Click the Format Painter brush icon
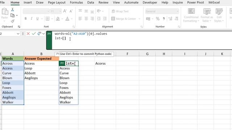The width and height of the screenshot is (232, 130). [x=13, y=21]
